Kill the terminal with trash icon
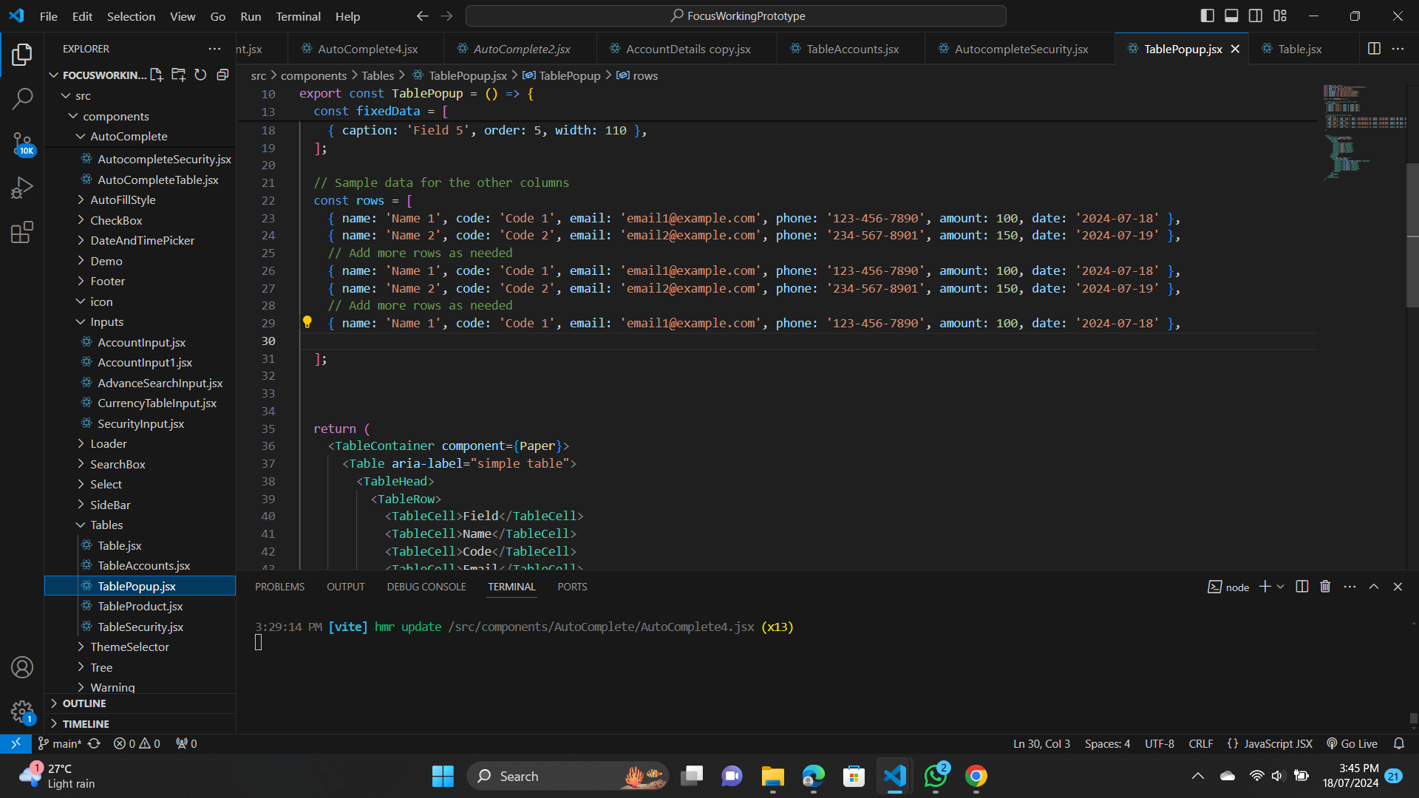1419x798 pixels. pyautogui.click(x=1325, y=587)
